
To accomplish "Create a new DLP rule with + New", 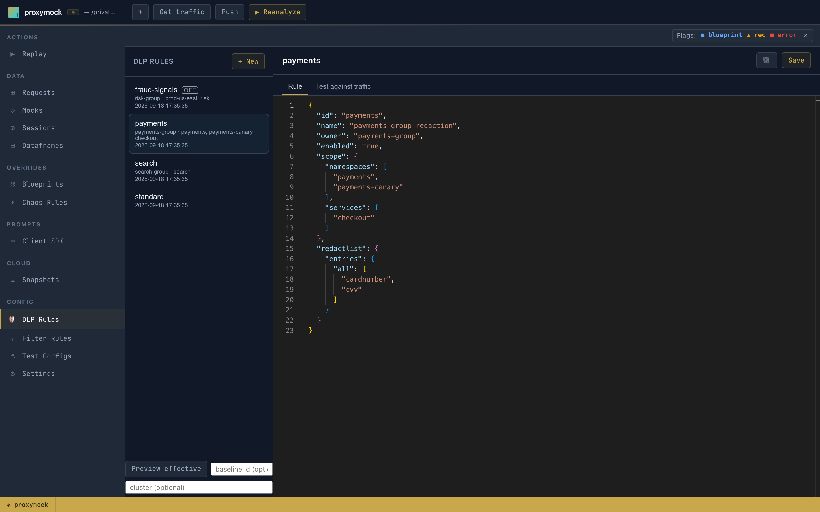I will click(248, 61).
